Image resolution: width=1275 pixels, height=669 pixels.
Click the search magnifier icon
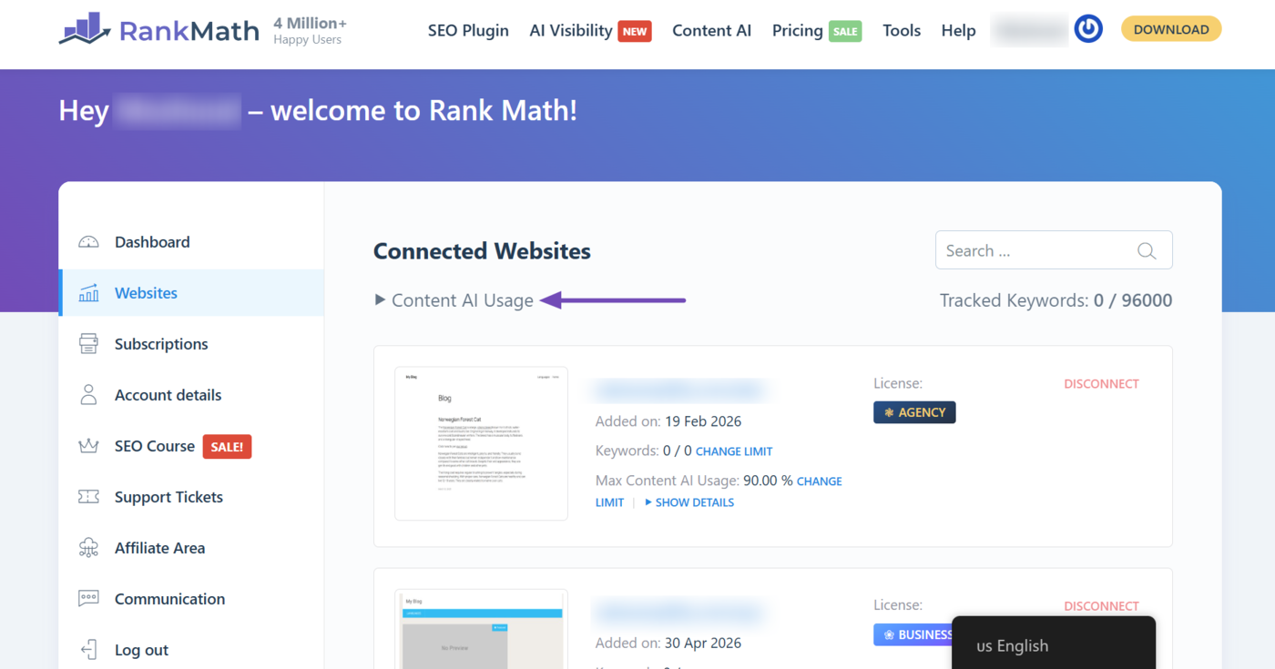click(1147, 251)
